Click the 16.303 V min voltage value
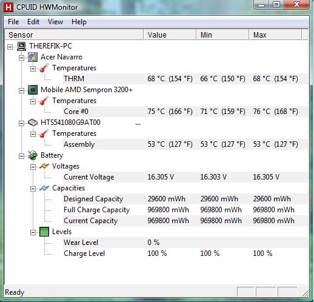The width and height of the screenshot is (314, 302). (x=213, y=177)
